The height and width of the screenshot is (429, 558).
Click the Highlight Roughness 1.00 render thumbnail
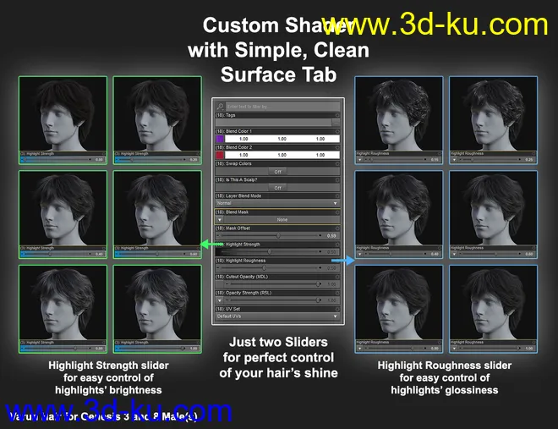pyautogui.click(x=493, y=302)
